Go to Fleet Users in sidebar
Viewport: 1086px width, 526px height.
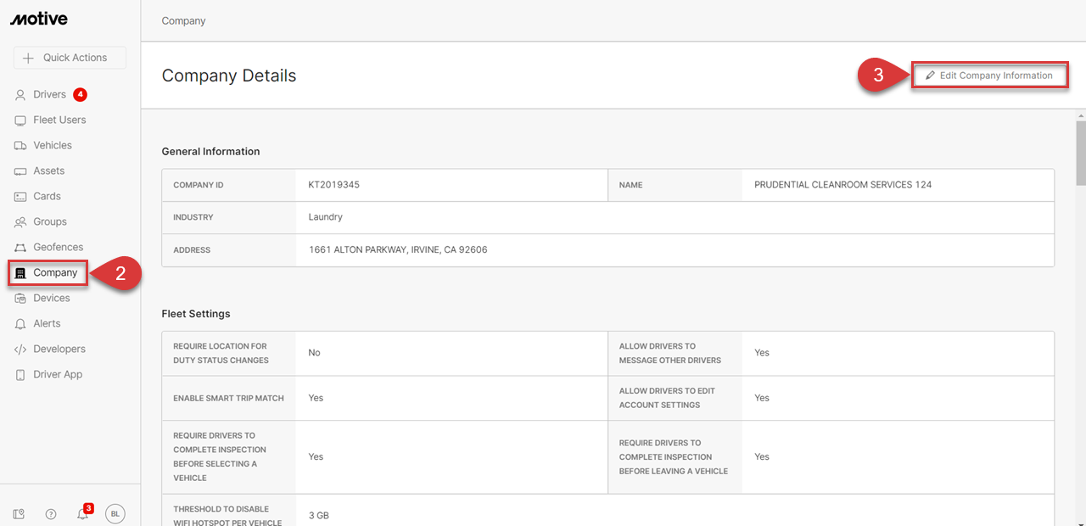coord(59,120)
